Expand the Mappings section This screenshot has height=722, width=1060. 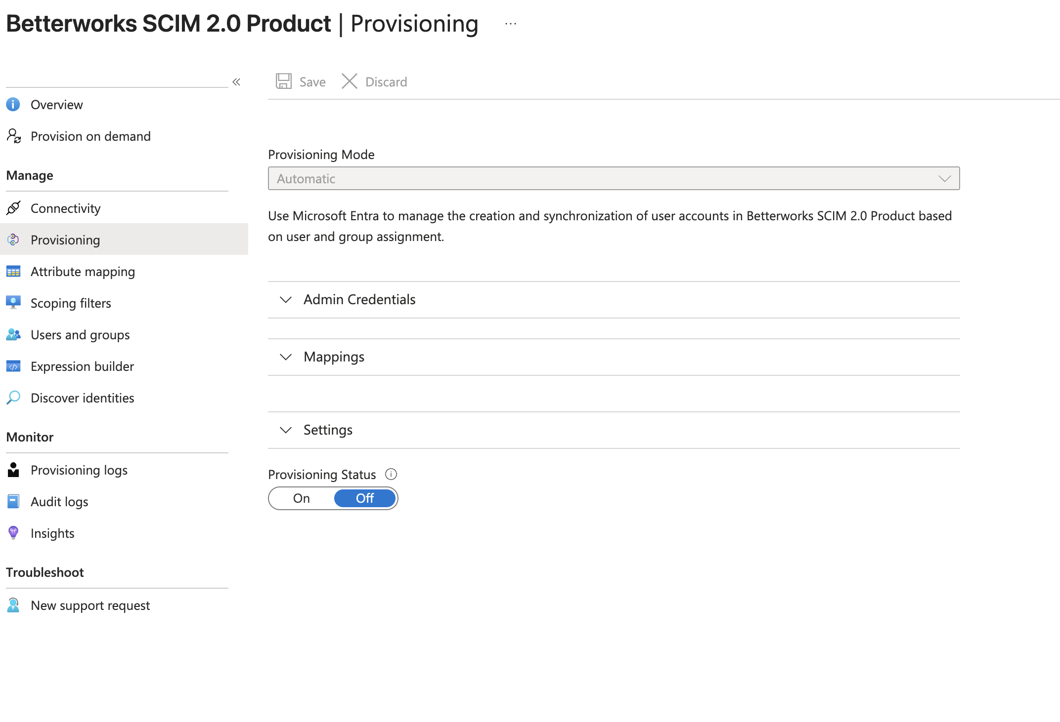614,357
